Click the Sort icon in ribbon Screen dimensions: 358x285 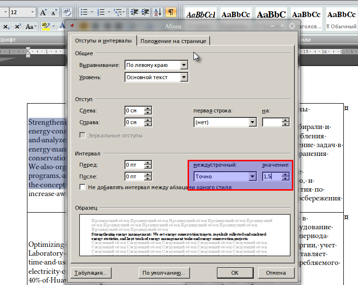coord(158,12)
